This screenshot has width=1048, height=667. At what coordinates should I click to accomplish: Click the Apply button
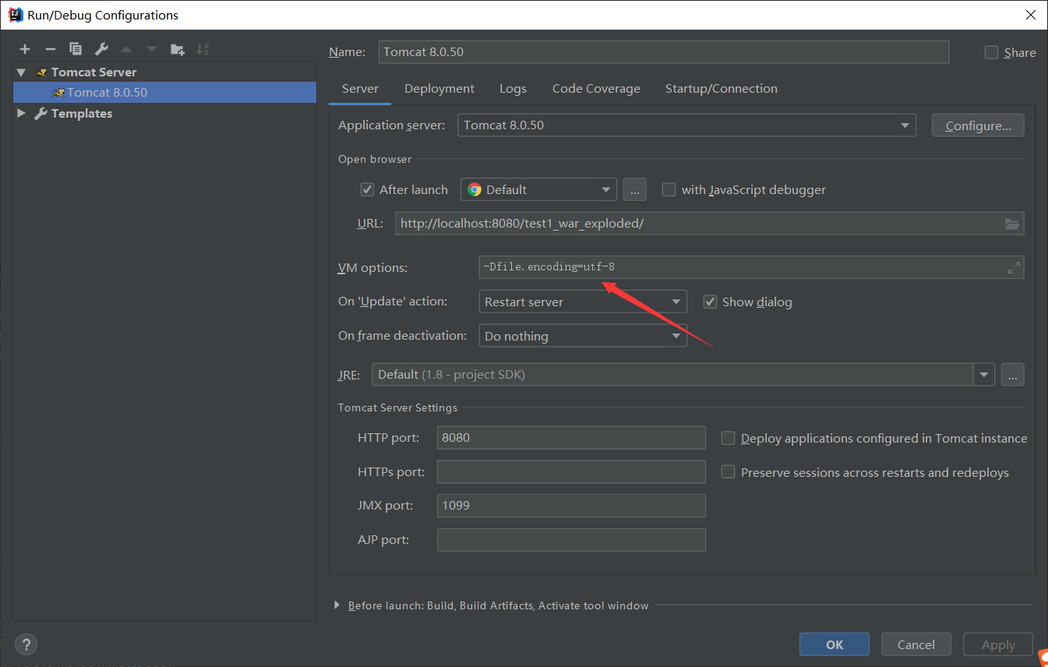998,644
